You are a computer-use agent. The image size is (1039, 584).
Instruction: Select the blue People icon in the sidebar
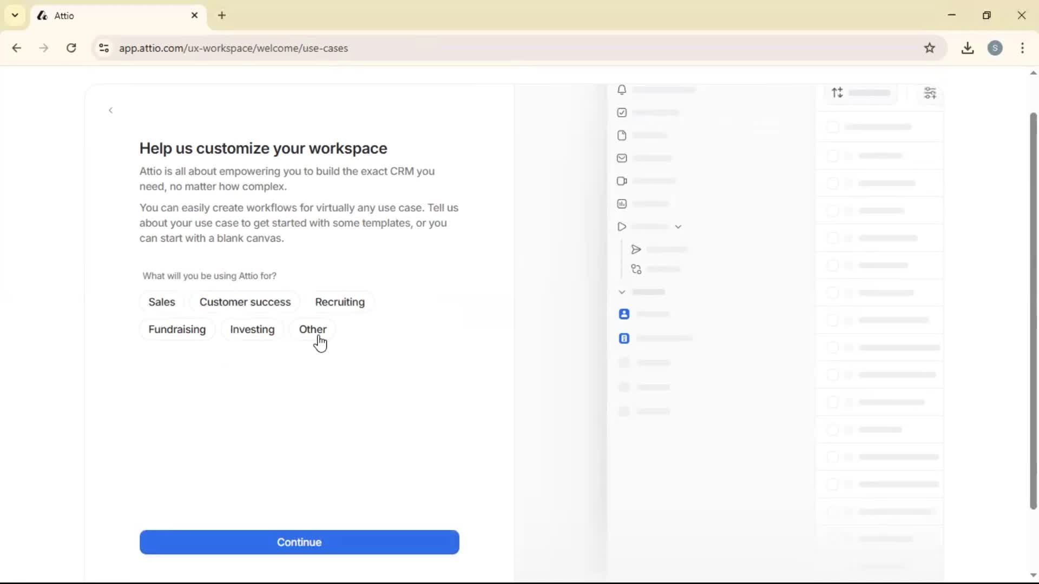[624, 314]
